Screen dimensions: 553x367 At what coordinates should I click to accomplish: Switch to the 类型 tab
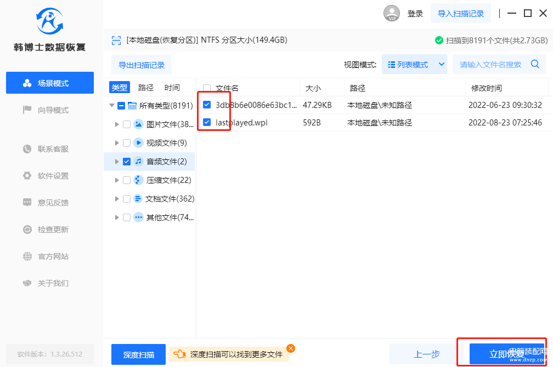click(x=120, y=87)
